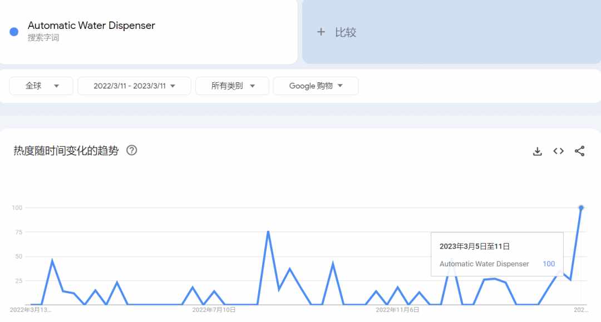Click the tooltip showing 2023年3月5日至11日

(x=497, y=254)
